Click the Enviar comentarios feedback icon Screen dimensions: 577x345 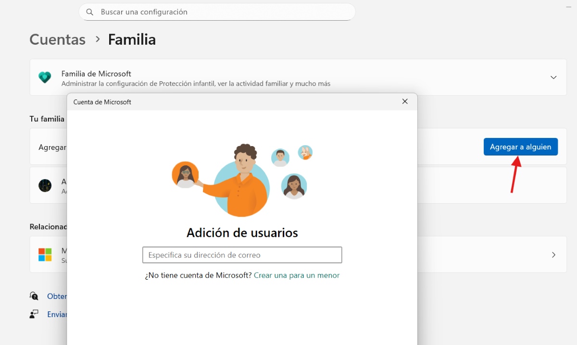(34, 314)
